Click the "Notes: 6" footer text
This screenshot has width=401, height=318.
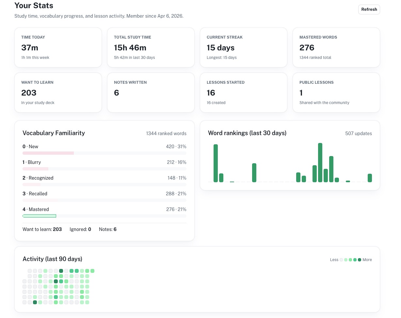pos(108,229)
